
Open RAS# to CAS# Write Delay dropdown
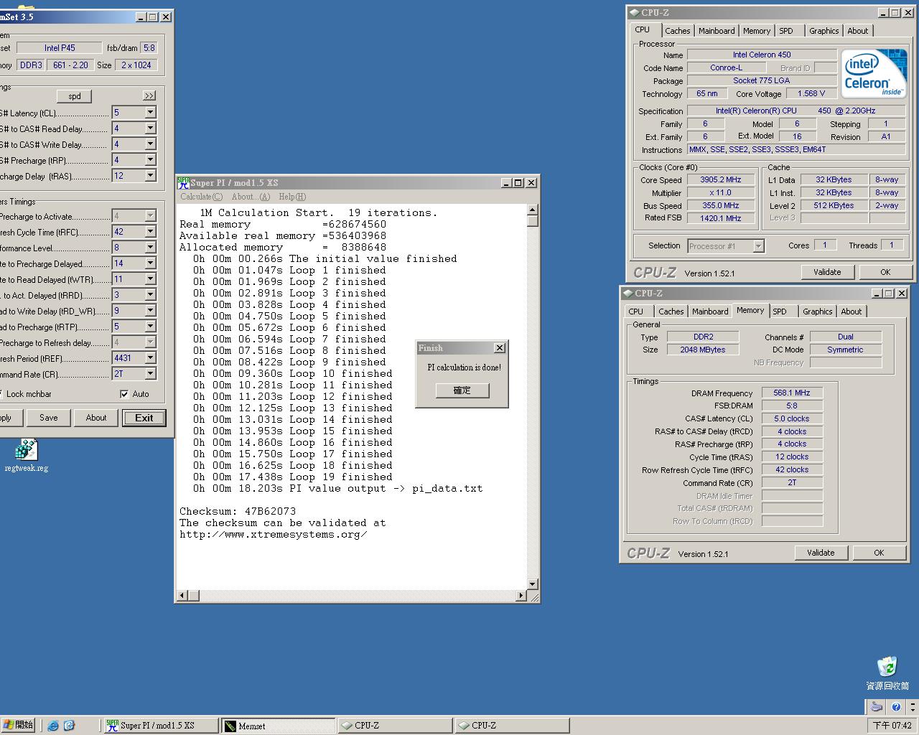point(150,144)
